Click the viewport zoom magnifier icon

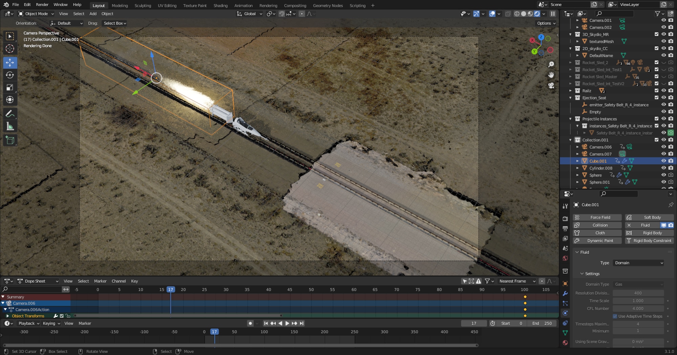(x=551, y=64)
